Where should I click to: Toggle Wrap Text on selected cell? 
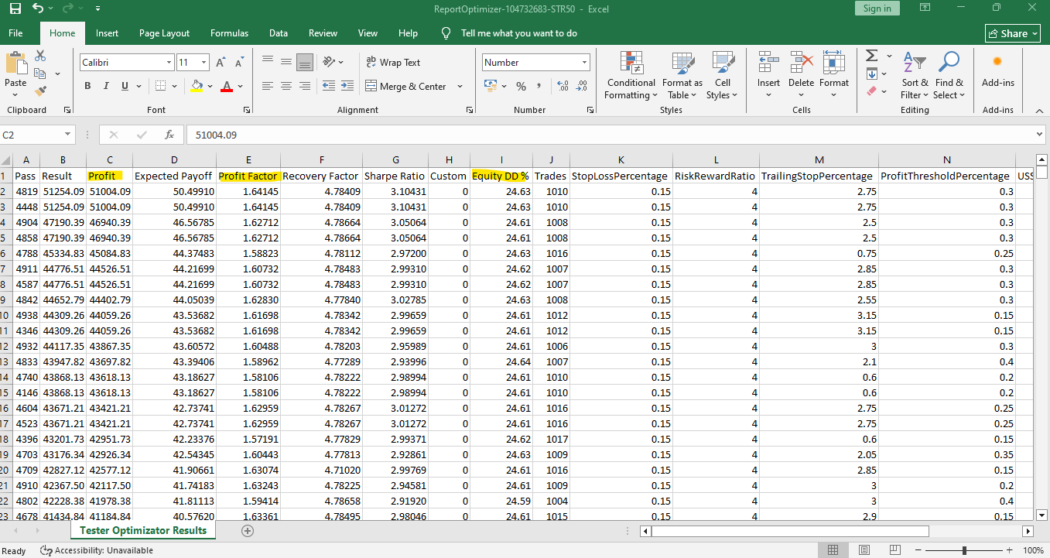393,63
